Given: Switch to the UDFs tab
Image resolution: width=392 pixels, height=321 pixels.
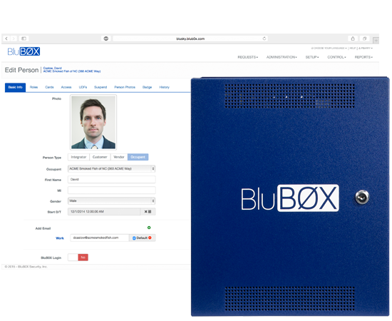Looking at the screenshot, I should click(x=83, y=87).
